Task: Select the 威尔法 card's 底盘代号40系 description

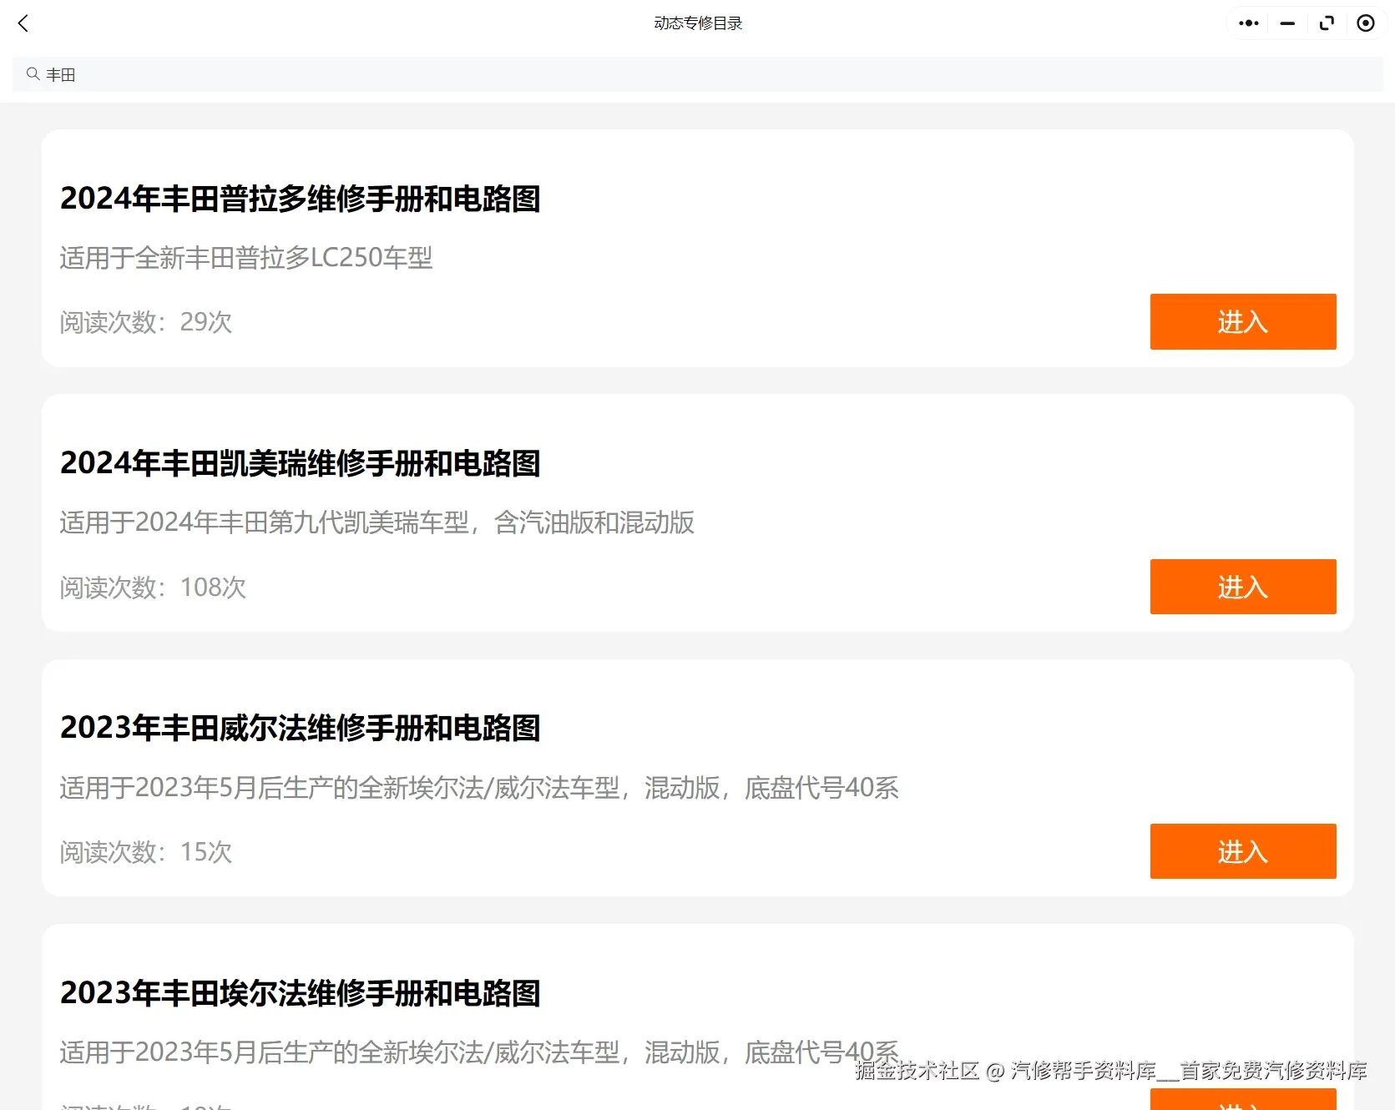Action: [x=479, y=788]
